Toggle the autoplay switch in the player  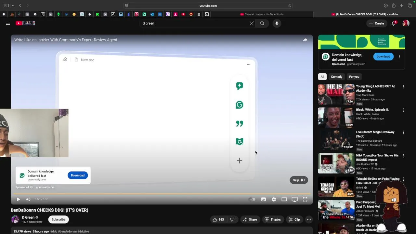click(x=252, y=199)
